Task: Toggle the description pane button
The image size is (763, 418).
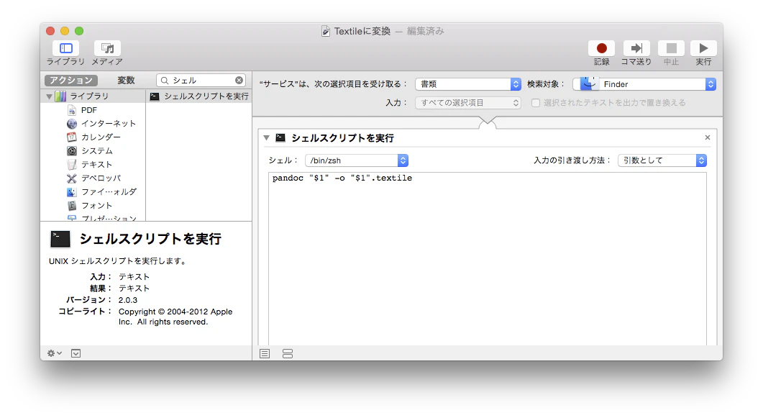Action: (x=76, y=353)
